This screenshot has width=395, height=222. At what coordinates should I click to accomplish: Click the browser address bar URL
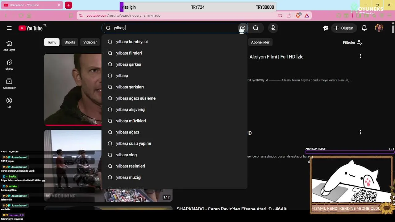[x=123, y=15]
